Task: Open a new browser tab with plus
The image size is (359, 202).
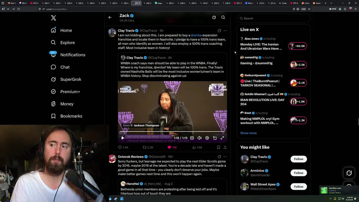Action: tap(325, 3)
